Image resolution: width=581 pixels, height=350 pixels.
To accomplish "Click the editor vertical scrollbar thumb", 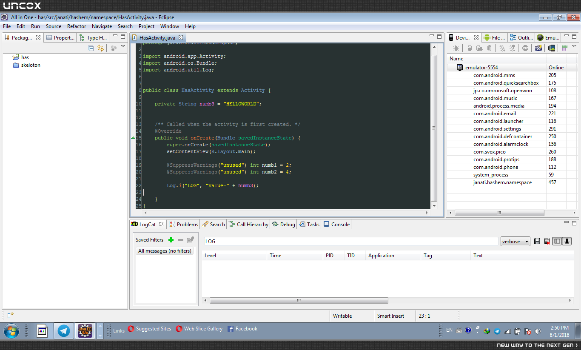I will tap(434, 128).
